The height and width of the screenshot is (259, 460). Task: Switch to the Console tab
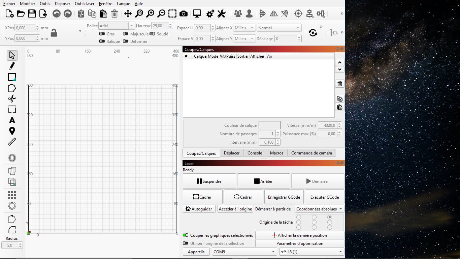click(255, 153)
